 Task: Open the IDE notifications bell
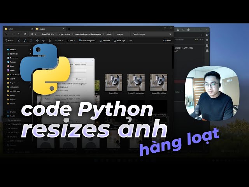pos(207,35)
